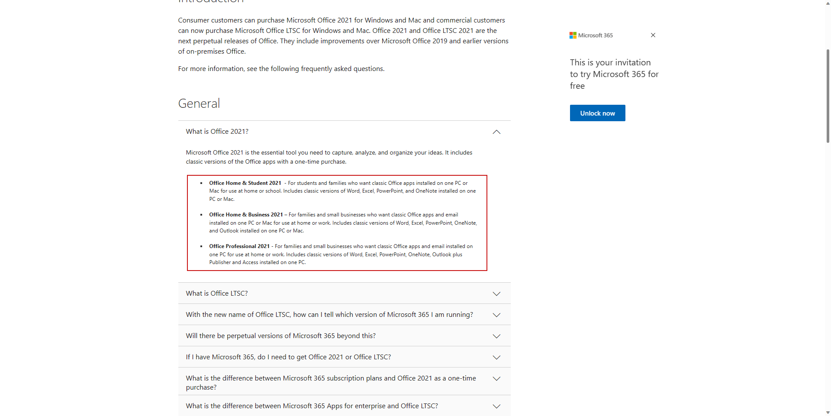831x416 pixels.
Task: Close the Microsoft 365 invitation banner
Action: (653, 35)
